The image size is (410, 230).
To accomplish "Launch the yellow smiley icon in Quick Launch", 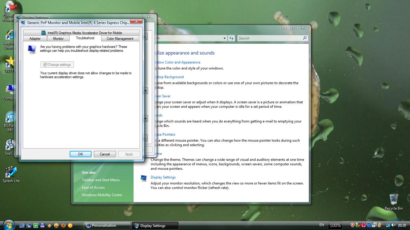I will click(56, 226).
